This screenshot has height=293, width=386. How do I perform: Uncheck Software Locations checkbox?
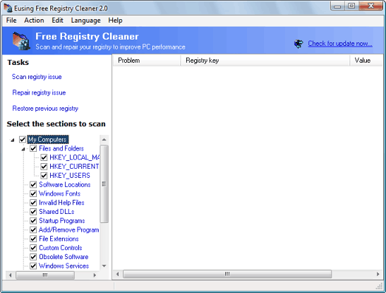pos(33,185)
